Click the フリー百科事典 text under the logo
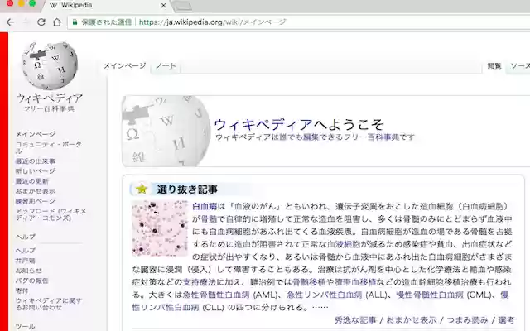This screenshot has width=530, height=331. tap(49, 108)
